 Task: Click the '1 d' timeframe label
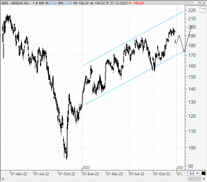click(35, 3)
